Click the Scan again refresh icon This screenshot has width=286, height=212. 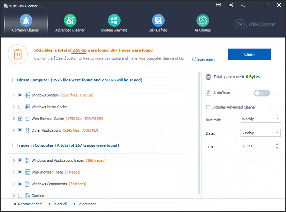[x=194, y=59]
